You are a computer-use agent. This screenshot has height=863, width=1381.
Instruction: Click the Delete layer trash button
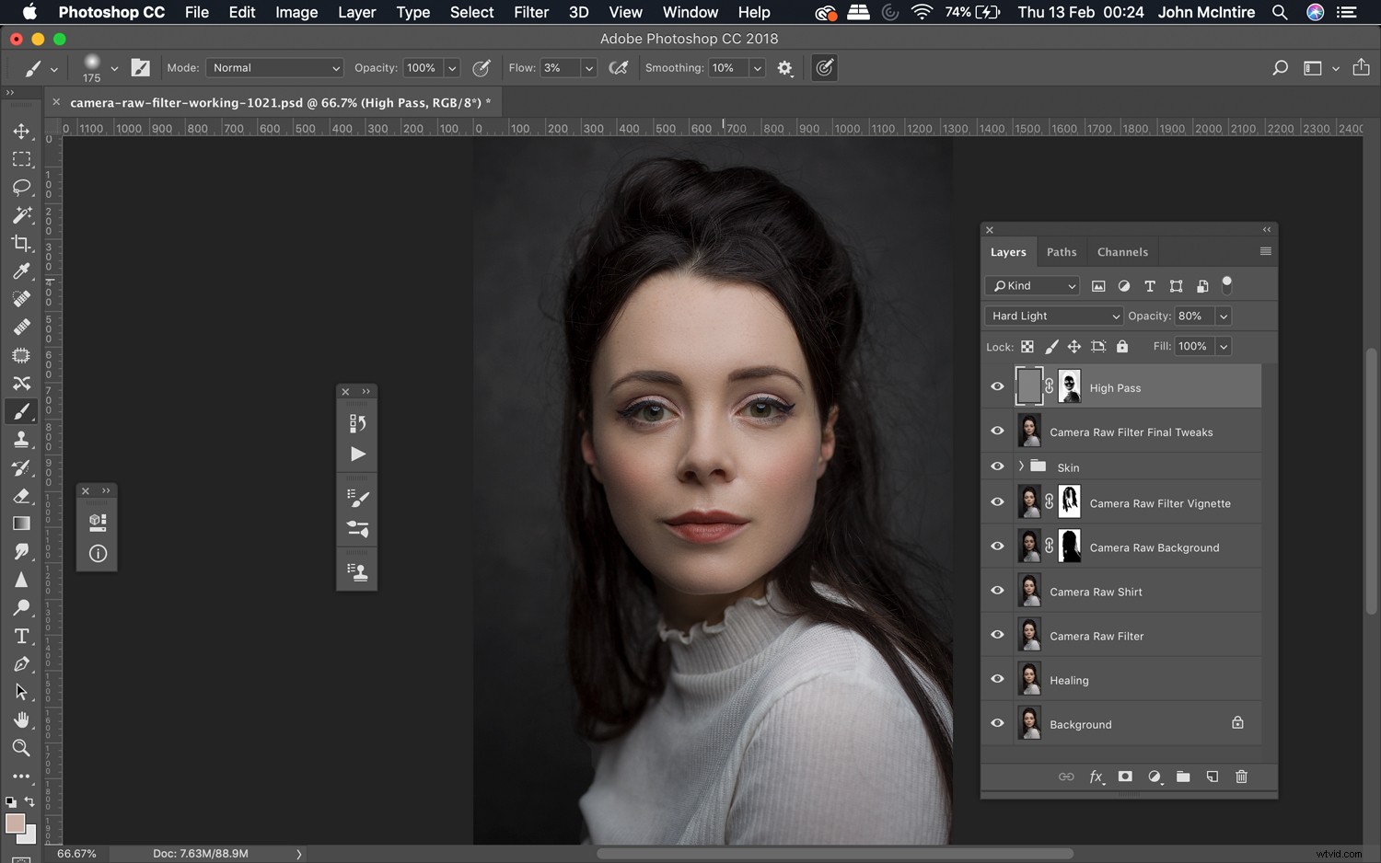(1241, 777)
